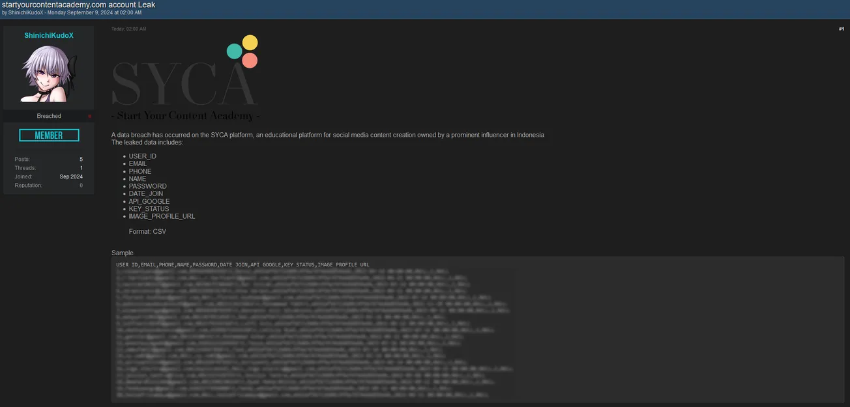The width and height of the screenshot is (850, 407).
Task: View the user's Posts count
Action: point(81,160)
